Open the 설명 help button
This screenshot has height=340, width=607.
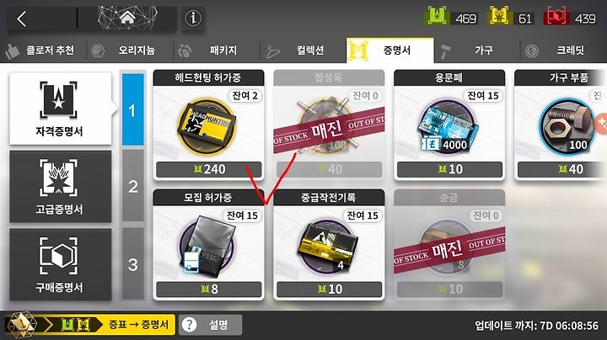click(210, 325)
